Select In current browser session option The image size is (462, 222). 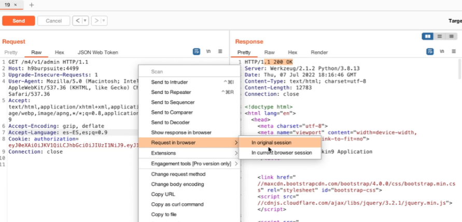(x=280, y=152)
